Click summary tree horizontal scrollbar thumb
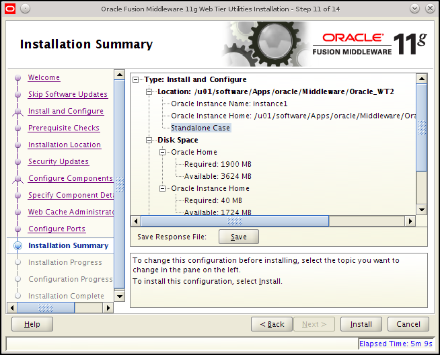 pyautogui.click(x=235, y=221)
